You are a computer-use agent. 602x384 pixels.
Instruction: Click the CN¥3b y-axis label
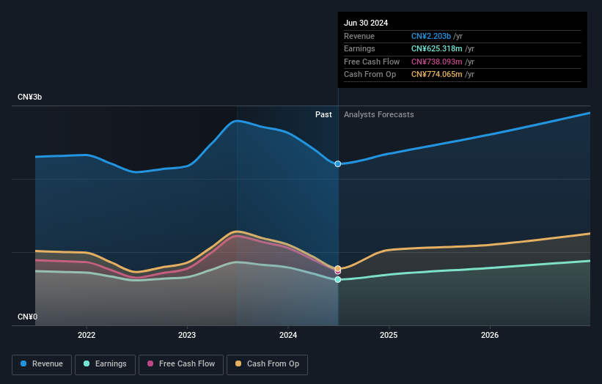[x=29, y=97]
